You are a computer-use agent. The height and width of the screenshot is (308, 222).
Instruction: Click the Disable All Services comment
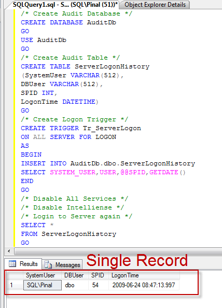pos(75,199)
